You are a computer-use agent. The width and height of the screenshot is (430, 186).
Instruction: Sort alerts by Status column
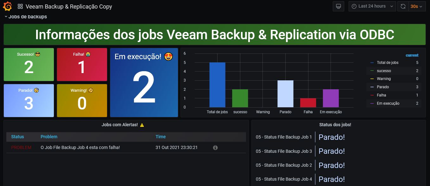click(17, 137)
